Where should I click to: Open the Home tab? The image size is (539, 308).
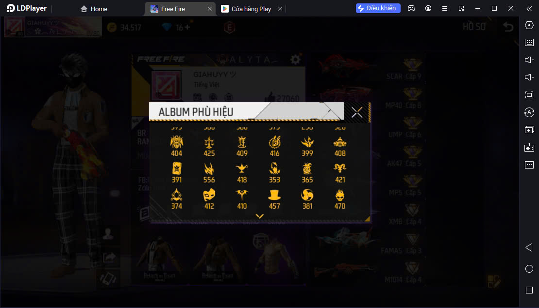tap(94, 9)
